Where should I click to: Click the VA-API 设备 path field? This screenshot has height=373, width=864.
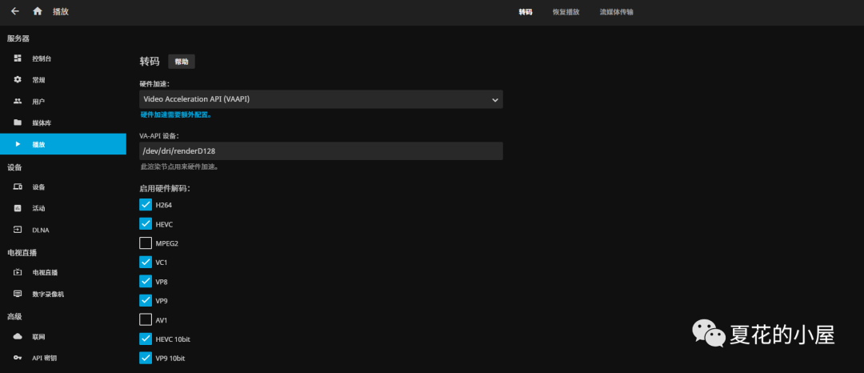click(x=321, y=151)
